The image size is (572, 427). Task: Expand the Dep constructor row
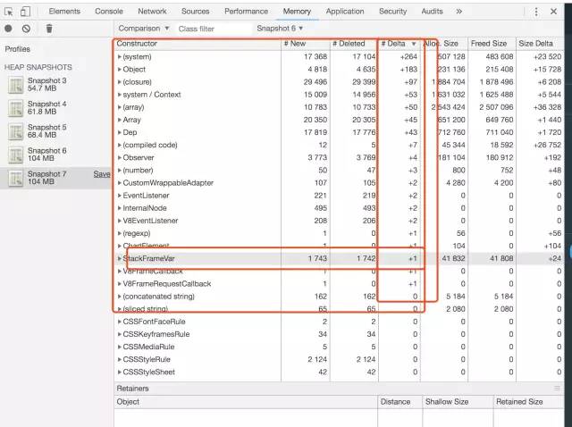point(119,132)
